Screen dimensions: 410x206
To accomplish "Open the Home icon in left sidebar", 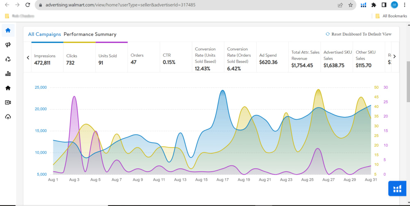I will point(8,30).
